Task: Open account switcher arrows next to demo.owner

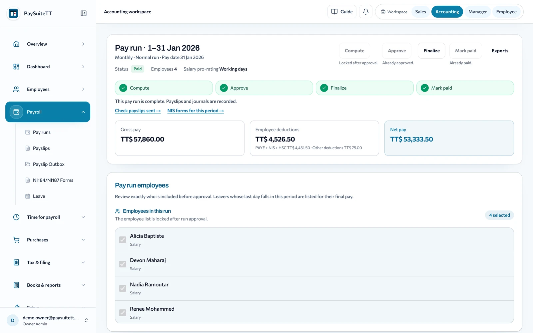Action: click(86, 320)
